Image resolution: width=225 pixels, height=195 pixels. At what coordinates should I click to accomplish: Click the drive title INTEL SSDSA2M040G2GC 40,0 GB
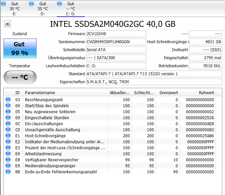(112, 24)
